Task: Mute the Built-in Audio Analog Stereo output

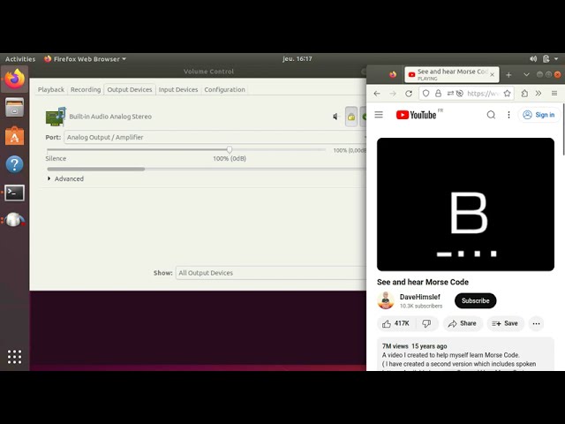Action: tap(335, 117)
